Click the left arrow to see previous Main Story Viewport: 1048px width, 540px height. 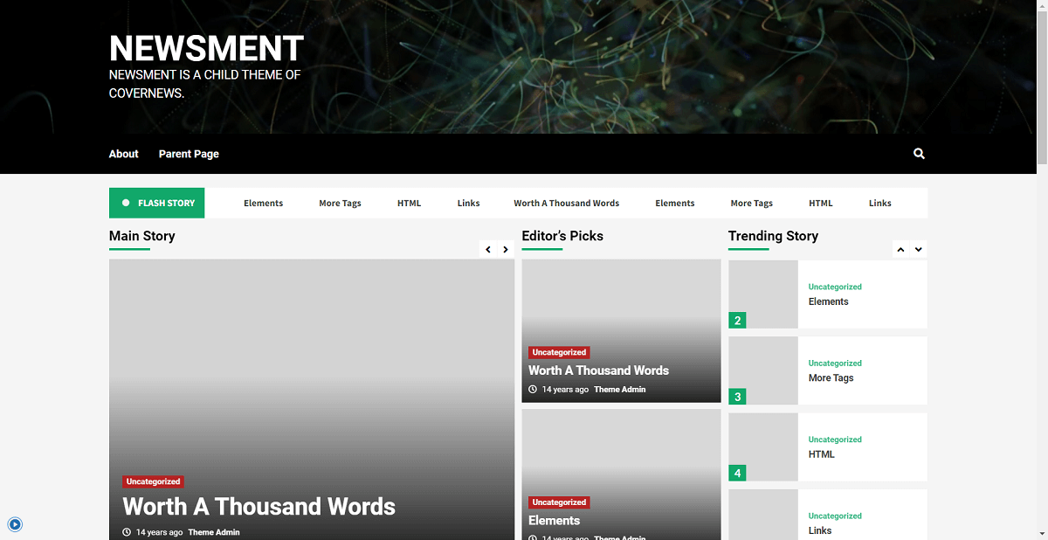487,249
